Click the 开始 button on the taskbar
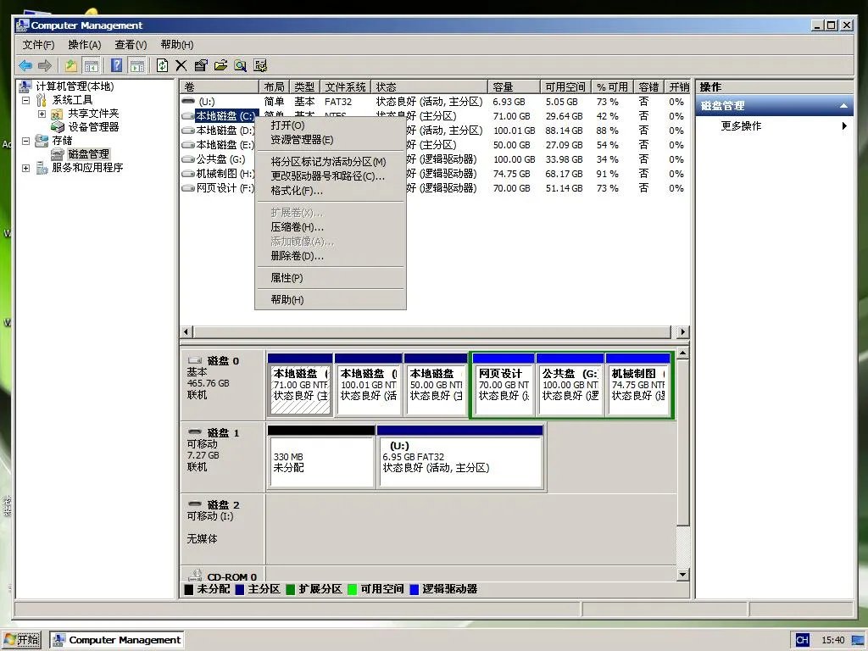Screen dimensions: 868x651 pos(20,639)
